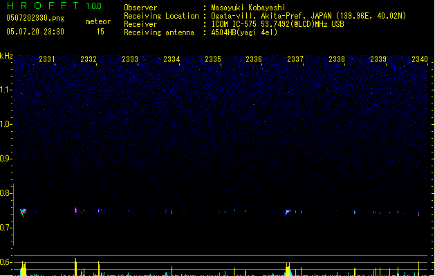Click the 2335 time marker
This screenshot has width=435, height=276.
[213, 59]
